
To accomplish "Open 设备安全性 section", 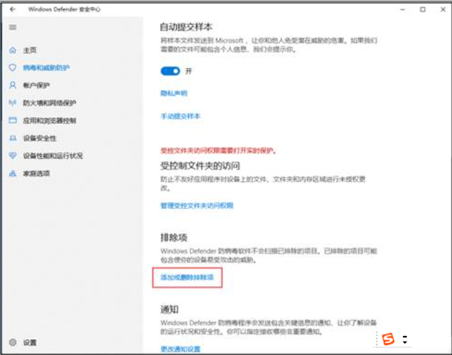I will click(40, 138).
